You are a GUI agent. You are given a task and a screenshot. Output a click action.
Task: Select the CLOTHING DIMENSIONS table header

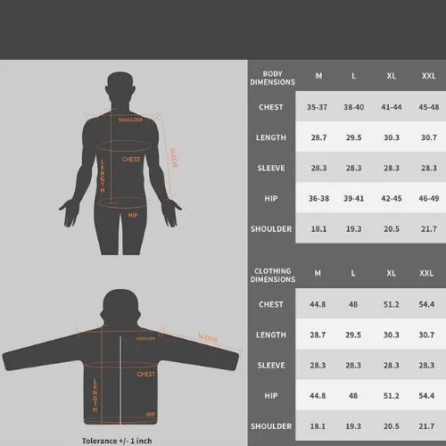[273, 275]
